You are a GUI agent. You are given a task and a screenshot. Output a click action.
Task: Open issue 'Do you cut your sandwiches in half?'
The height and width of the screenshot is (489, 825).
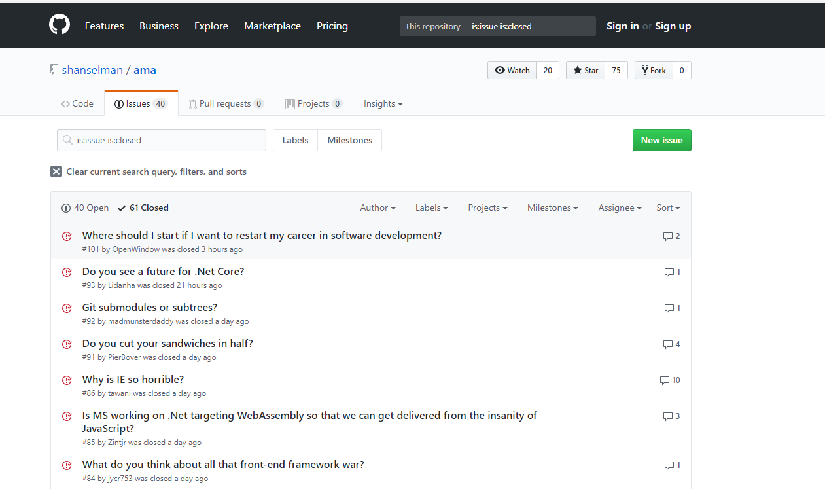[167, 344]
